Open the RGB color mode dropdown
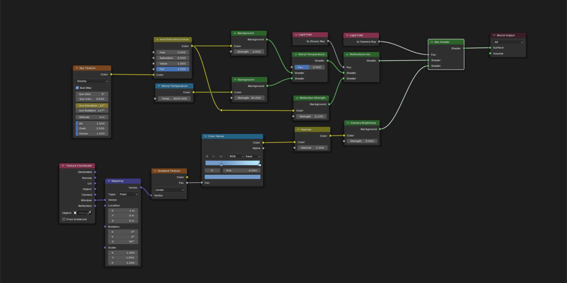This screenshot has height=283, width=567. tap(236, 156)
